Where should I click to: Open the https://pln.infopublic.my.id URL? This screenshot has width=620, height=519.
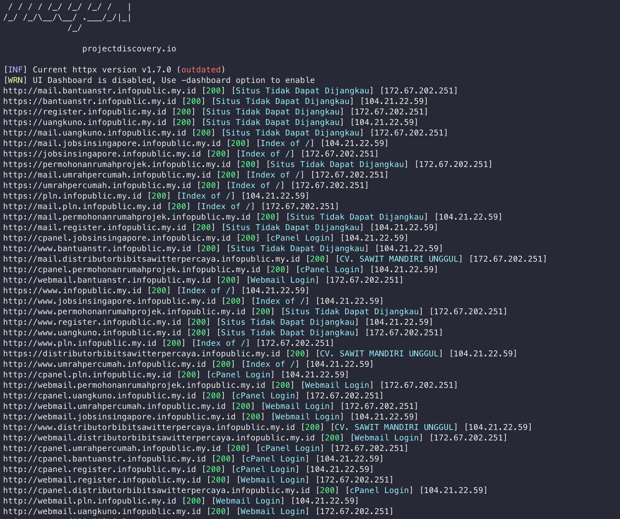(72, 196)
